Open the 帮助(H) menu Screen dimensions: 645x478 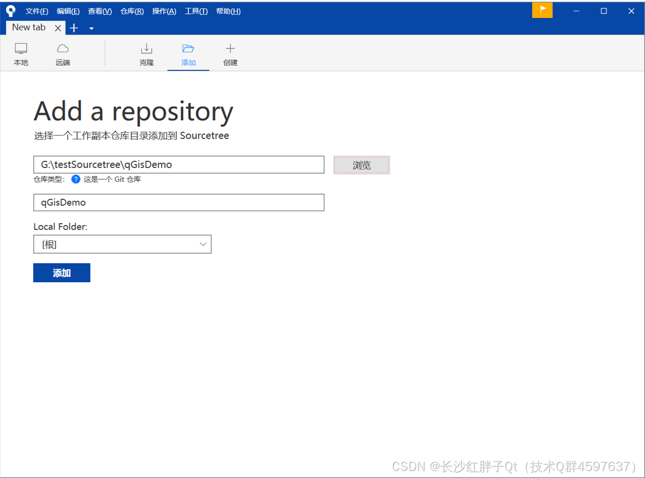tap(228, 11)
